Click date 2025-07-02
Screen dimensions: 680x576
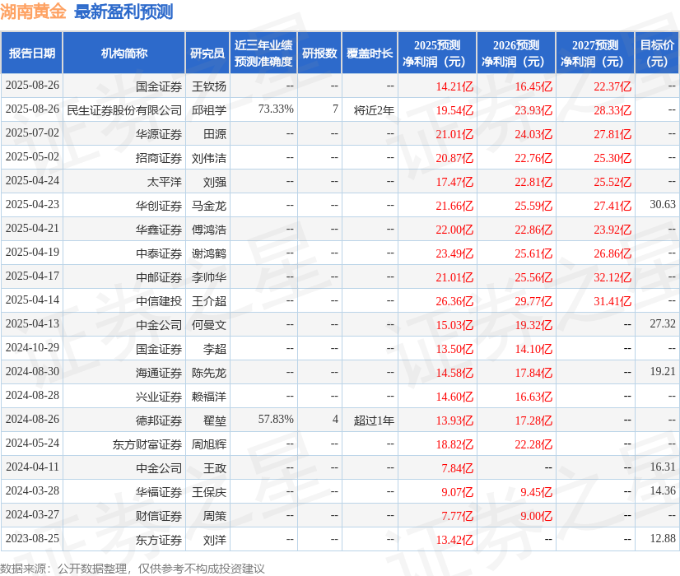33,132
